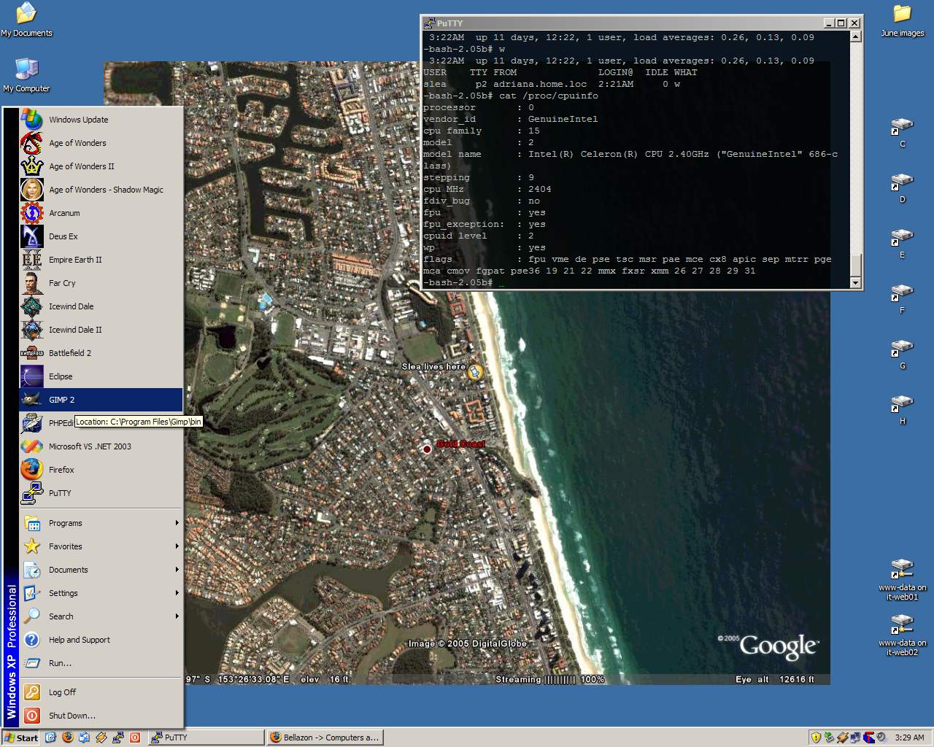Click the Slea lives here placemark icon

tap(475, 372)
